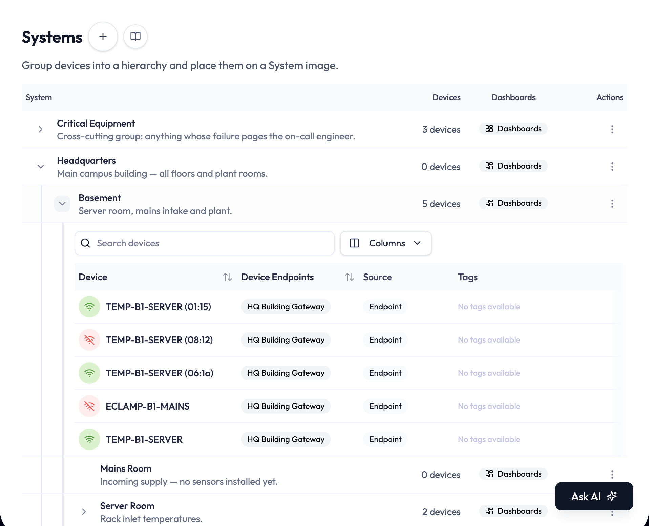Click the Device Endpoints column header text
The height and width of the screenshot is (526, 649).
pos(277,277)
